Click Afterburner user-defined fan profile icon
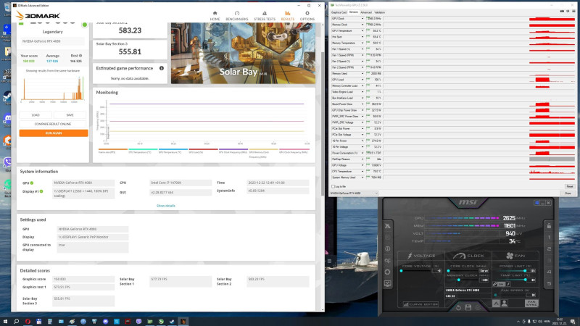Viewport: 580px width, 326px height. coord(504,303)
